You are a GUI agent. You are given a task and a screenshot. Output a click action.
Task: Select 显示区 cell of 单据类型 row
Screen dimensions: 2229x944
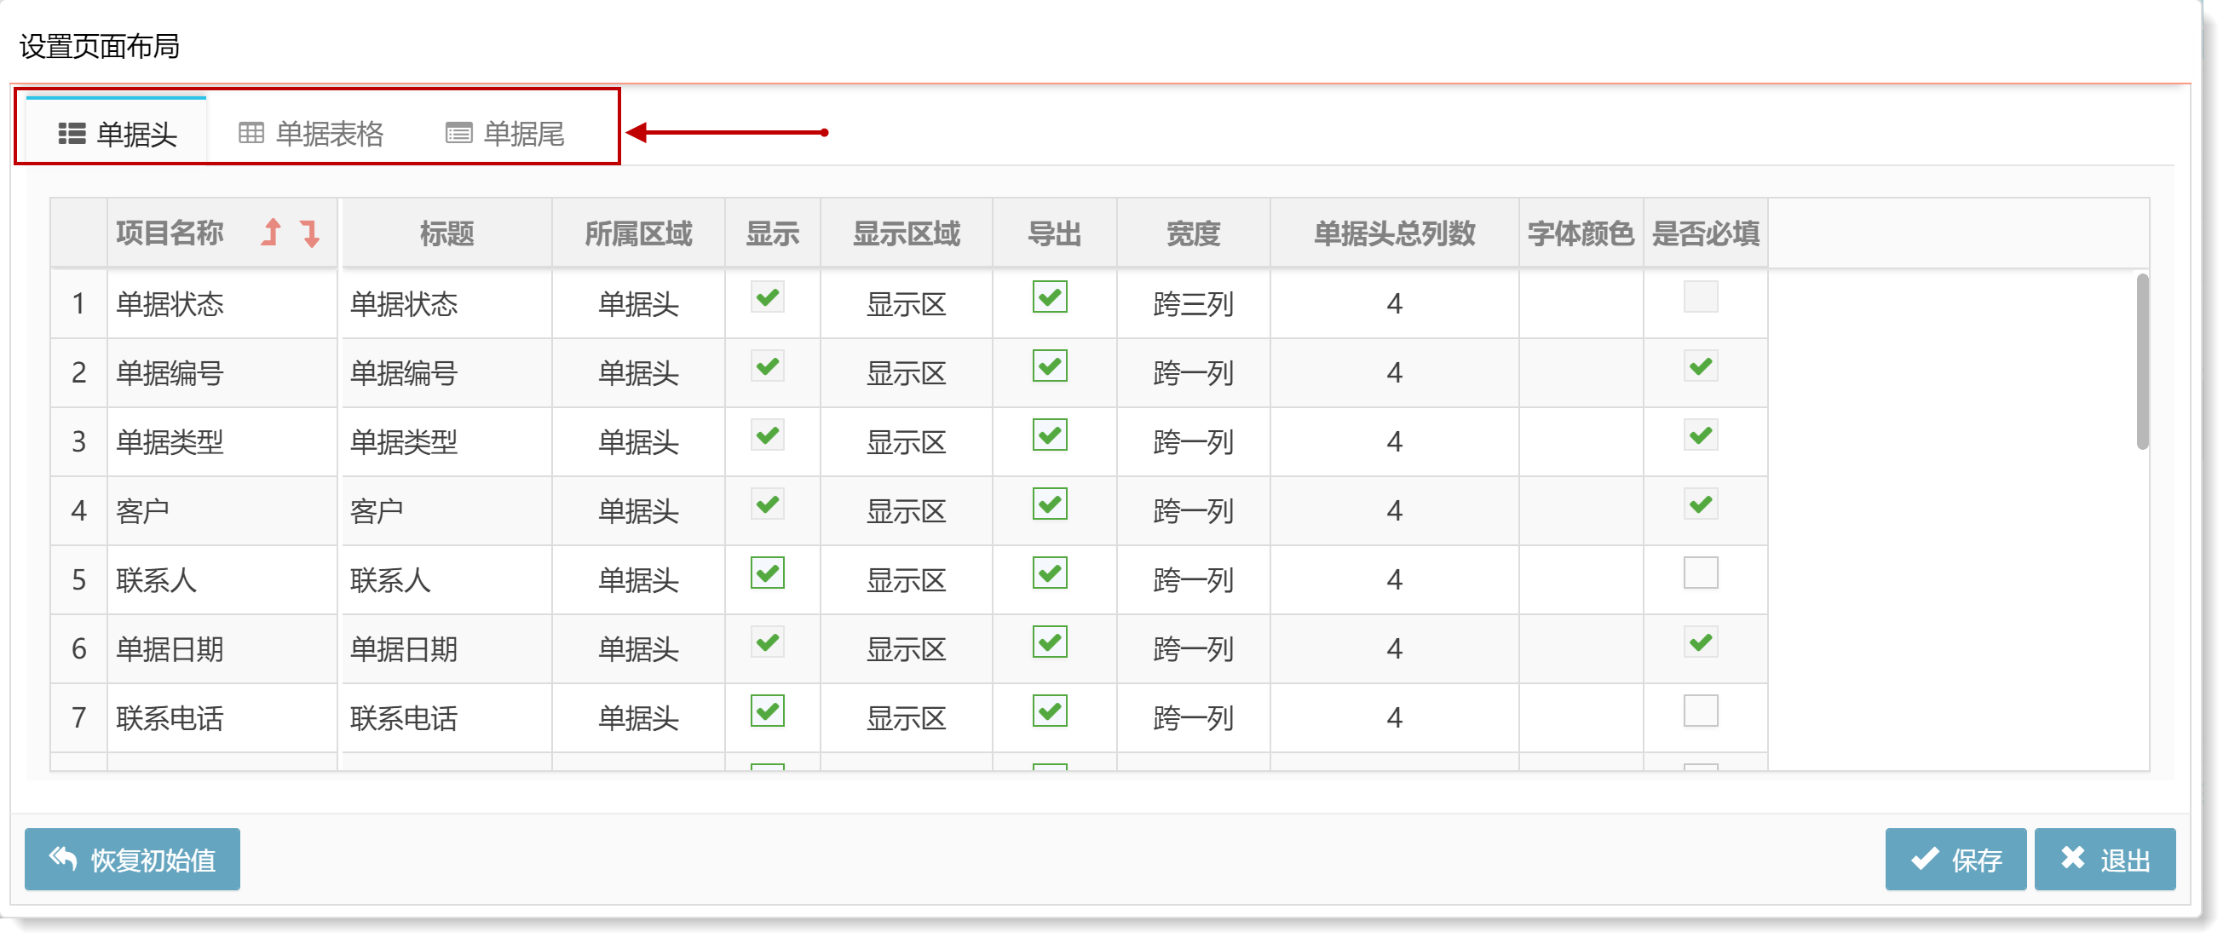(x=906, y=442)
